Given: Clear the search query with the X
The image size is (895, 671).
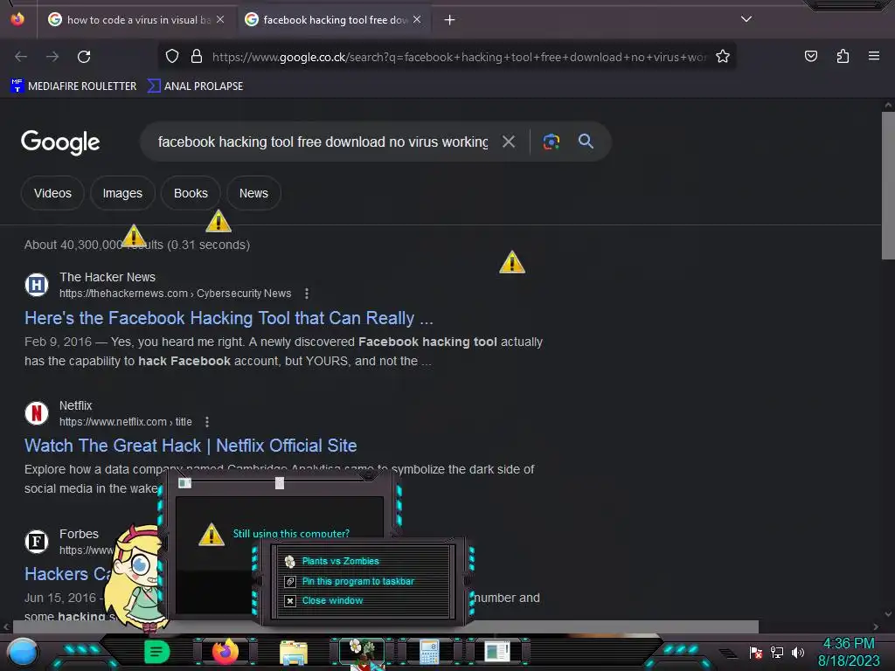Looking at the screenshot, I should pos(509,142).
